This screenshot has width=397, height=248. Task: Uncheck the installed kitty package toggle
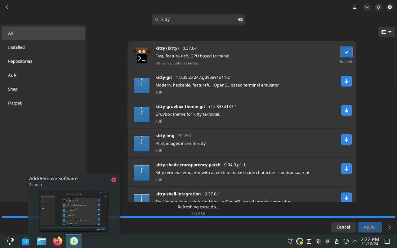click(x=346, y=52)
